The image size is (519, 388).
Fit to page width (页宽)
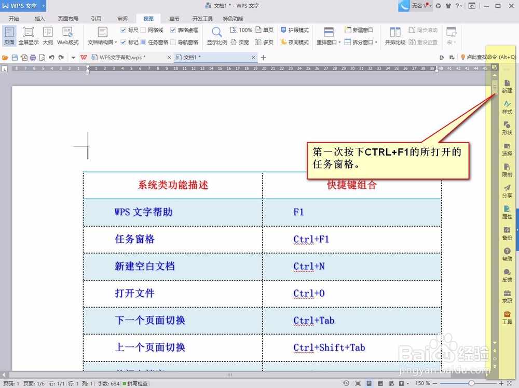(240, 43)
